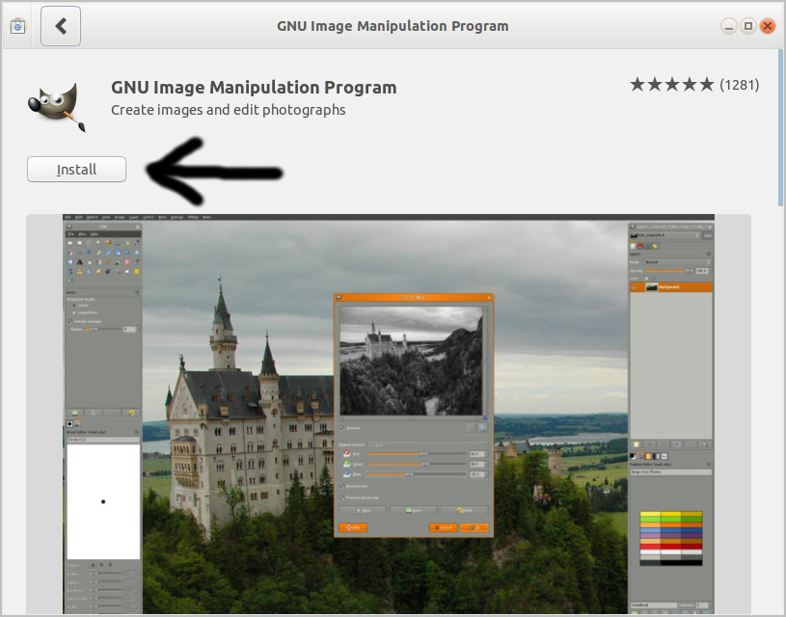Click the Wilber GIMP mascot icon
Viewport: 786px width, 617px height.
coord(56,107)
